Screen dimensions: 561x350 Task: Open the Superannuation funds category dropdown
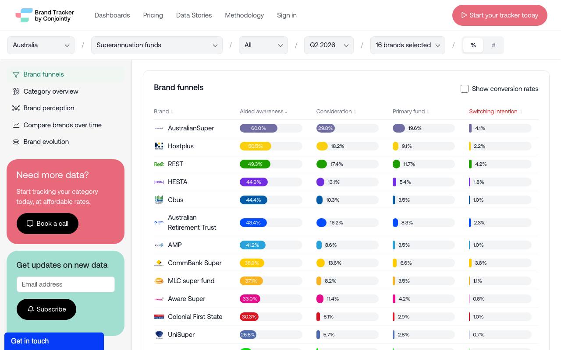(x=157, y=45)
